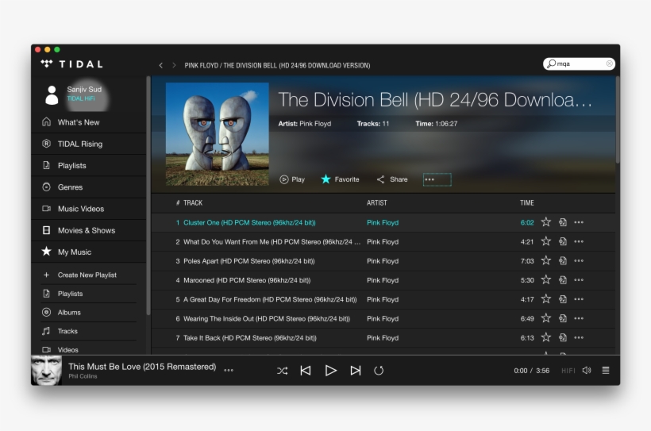This screenshot has width=651, height=431.
Task: Play The Division Bell album
Action: 292,179
